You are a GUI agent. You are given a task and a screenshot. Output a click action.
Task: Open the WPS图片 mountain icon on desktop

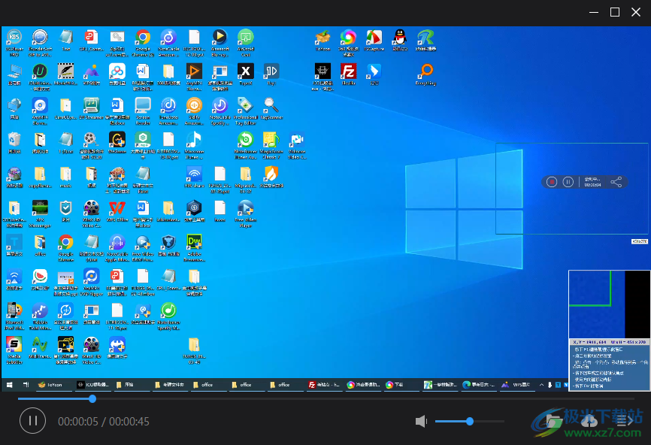[x=92, y=74]
